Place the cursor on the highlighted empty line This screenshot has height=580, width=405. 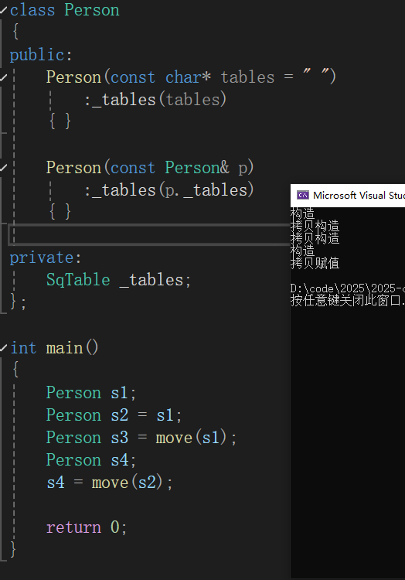pos(151,234)
